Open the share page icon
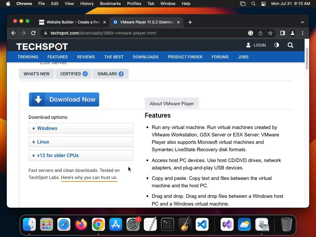 [x=260, y=33]
